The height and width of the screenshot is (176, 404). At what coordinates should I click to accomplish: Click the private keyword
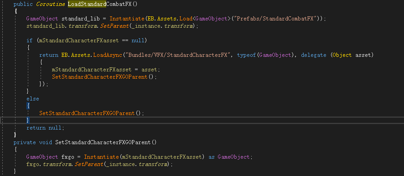point(25,142)
